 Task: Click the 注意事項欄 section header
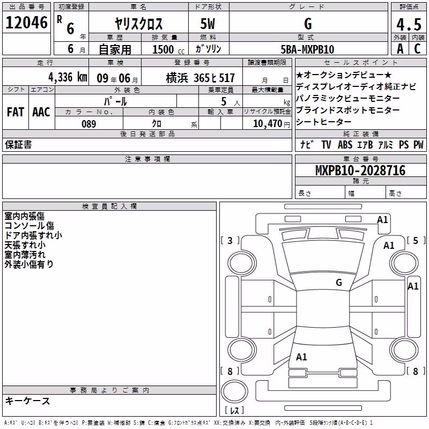[147, 159]
